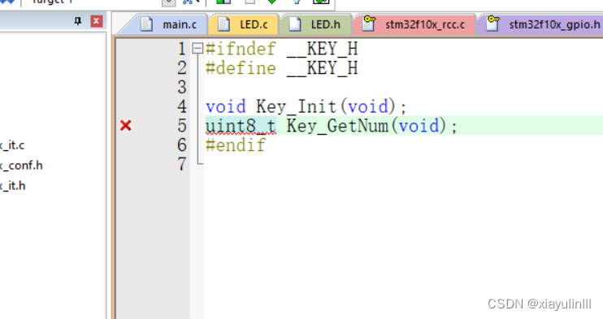Click Key_Init on line 4
603x319 pixels.
(x=296, y=106)
